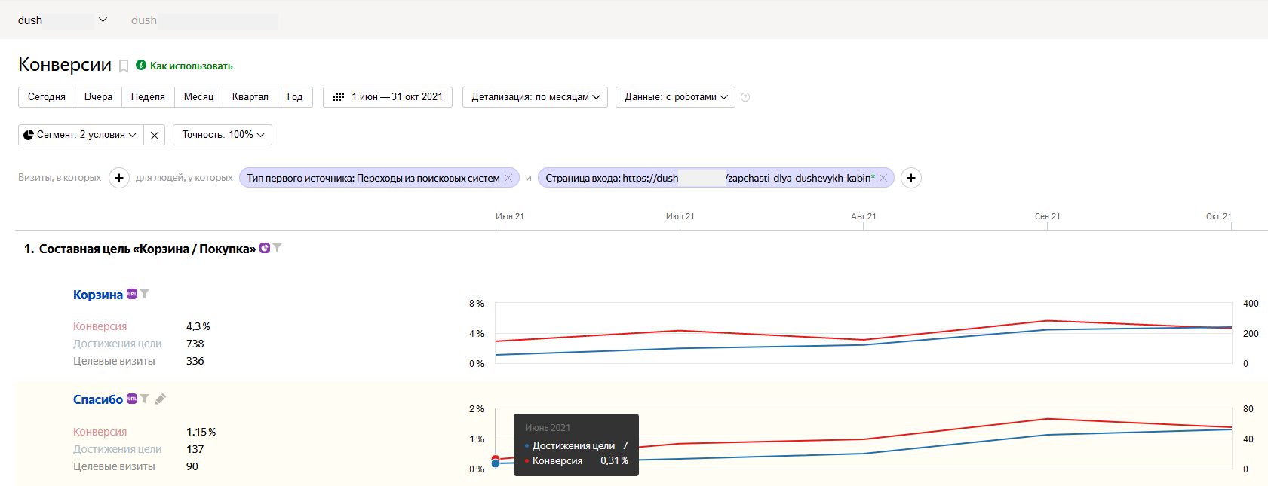The height and width of the screenshot is (486, 1268).
Task: Open the 'Точность: 100%' dropdown
Action: pyautogui.click(x=223, y=135)
